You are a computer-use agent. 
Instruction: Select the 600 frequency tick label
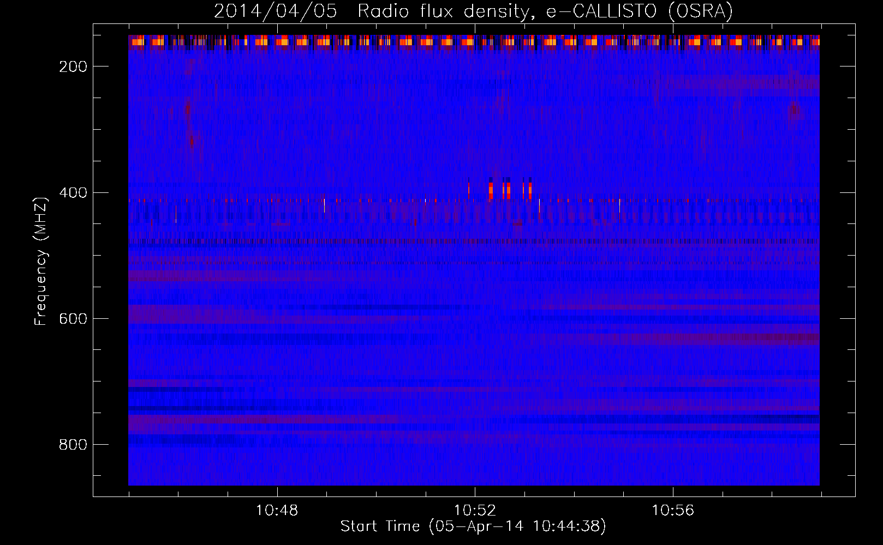73,319
